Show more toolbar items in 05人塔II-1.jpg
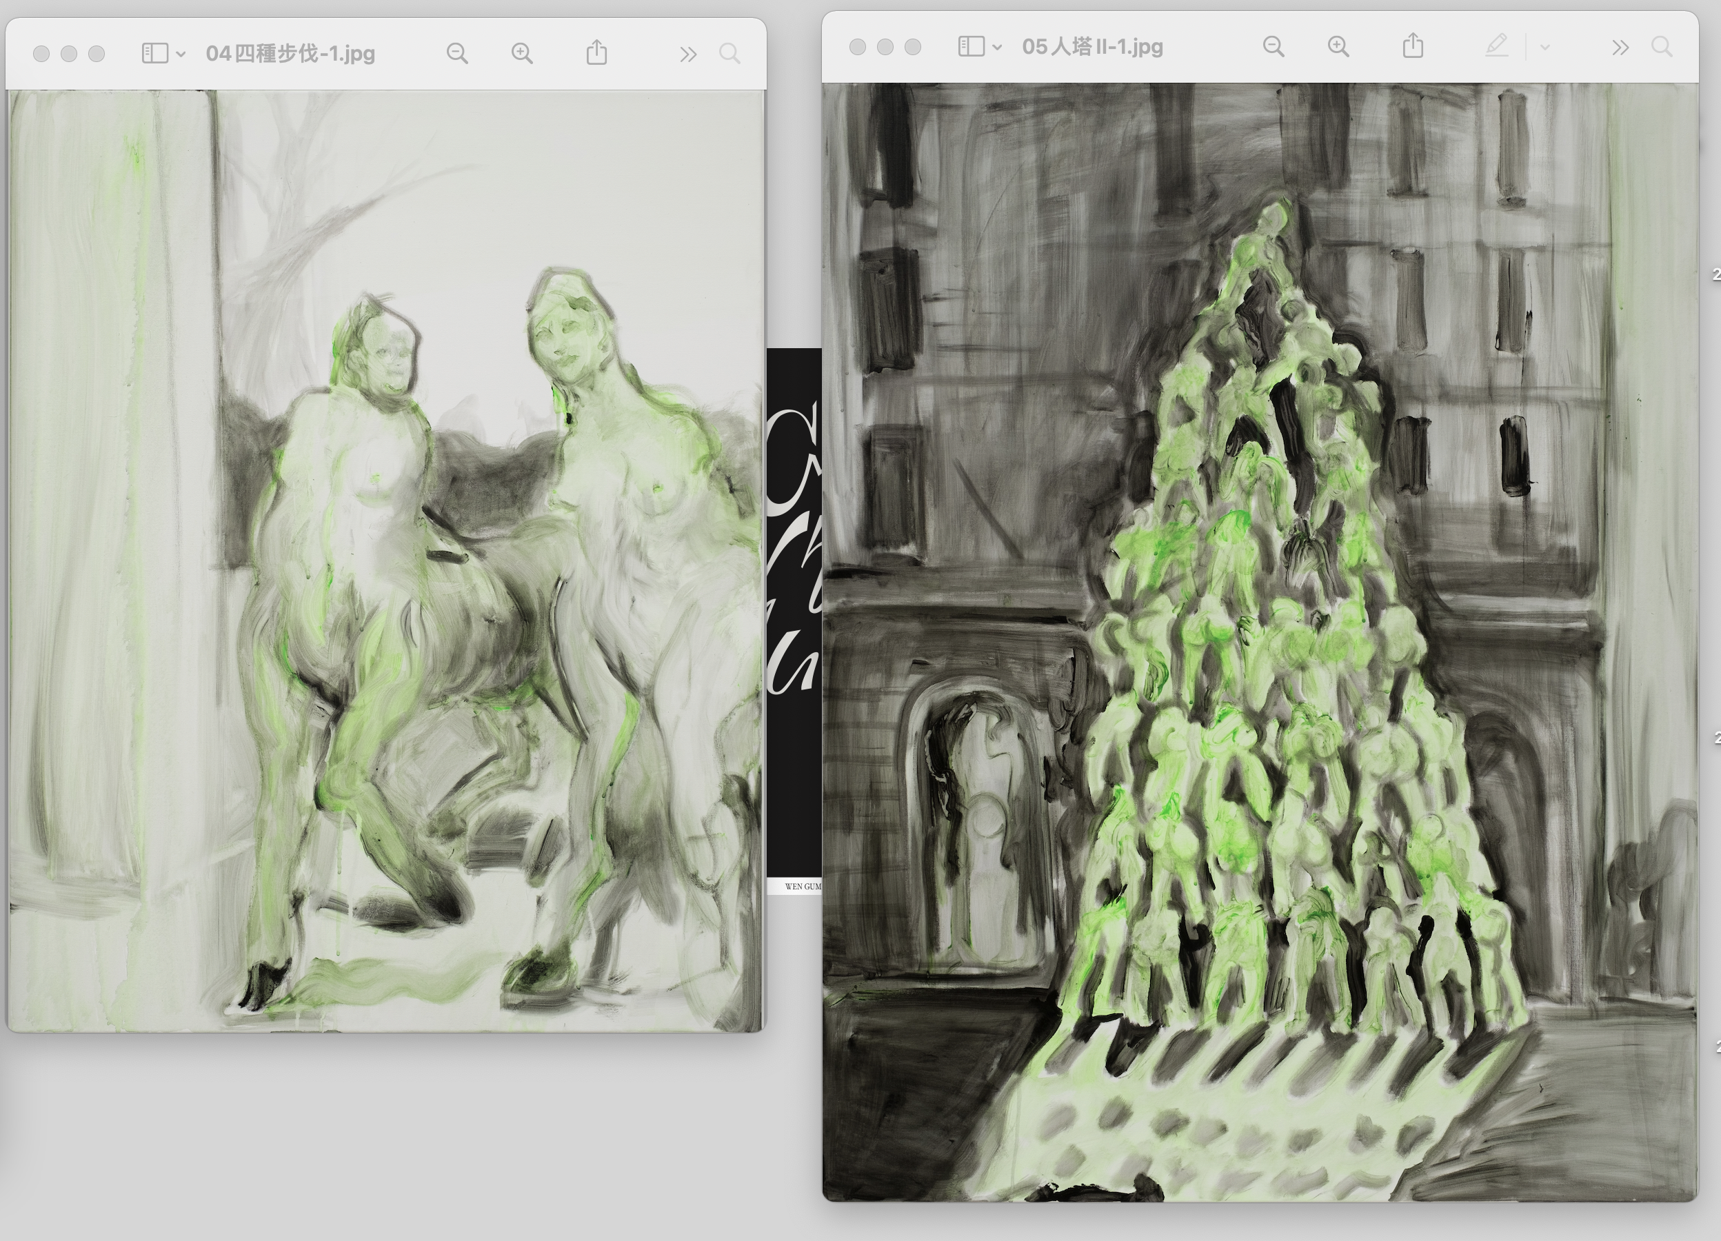This screenshot has height=1241, width=1721. 1620,47
